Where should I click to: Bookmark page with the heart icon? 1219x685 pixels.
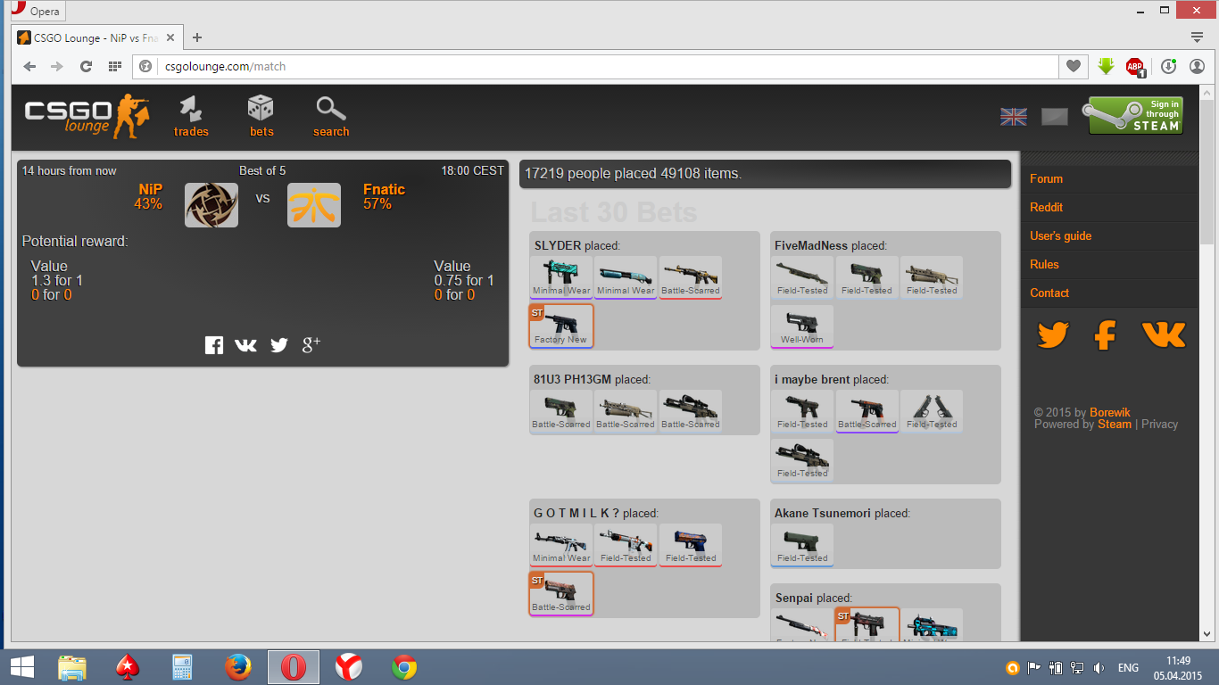[x=1074, y=66]
